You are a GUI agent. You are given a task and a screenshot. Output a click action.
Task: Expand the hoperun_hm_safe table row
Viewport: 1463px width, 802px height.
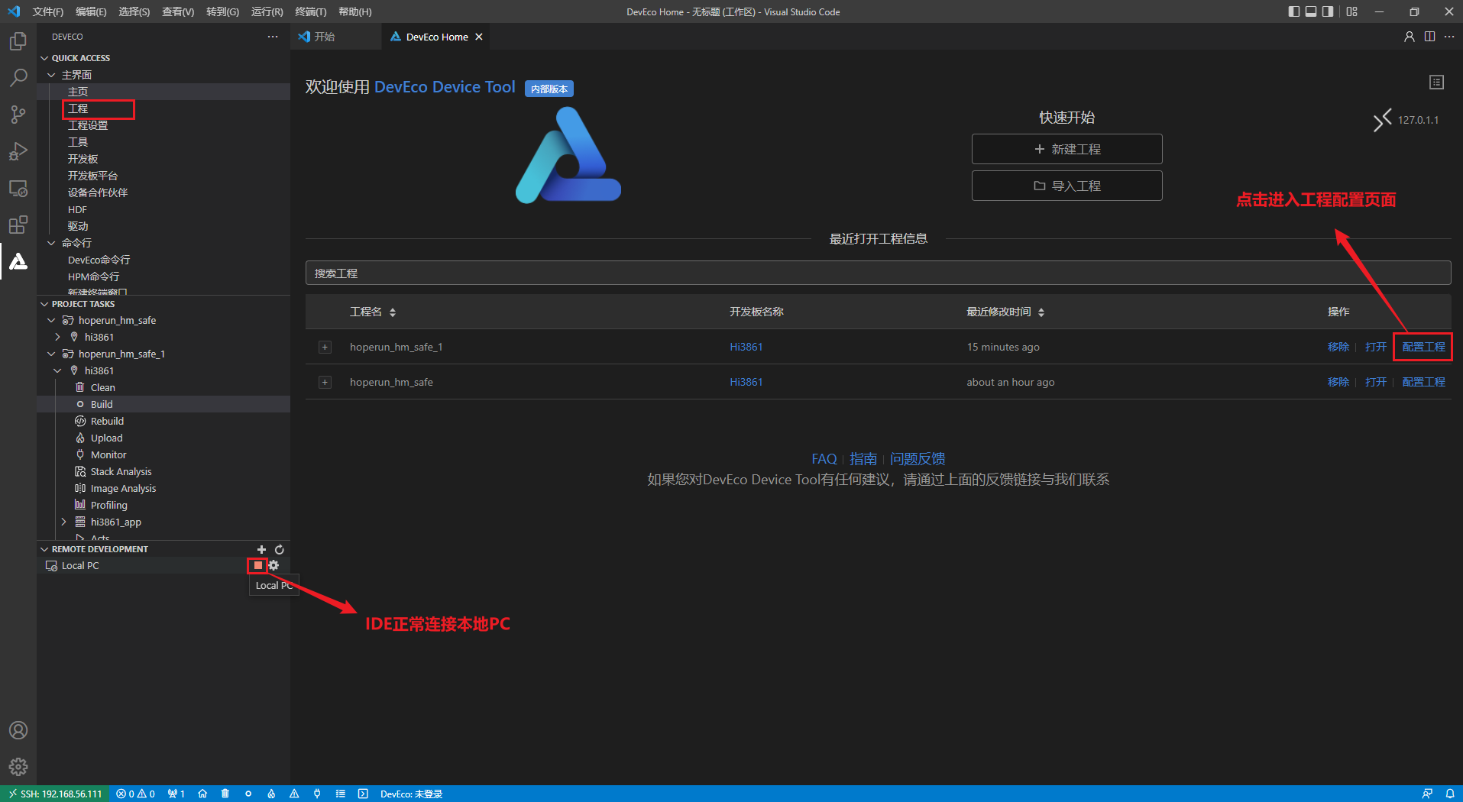click(x=325, y=382)
